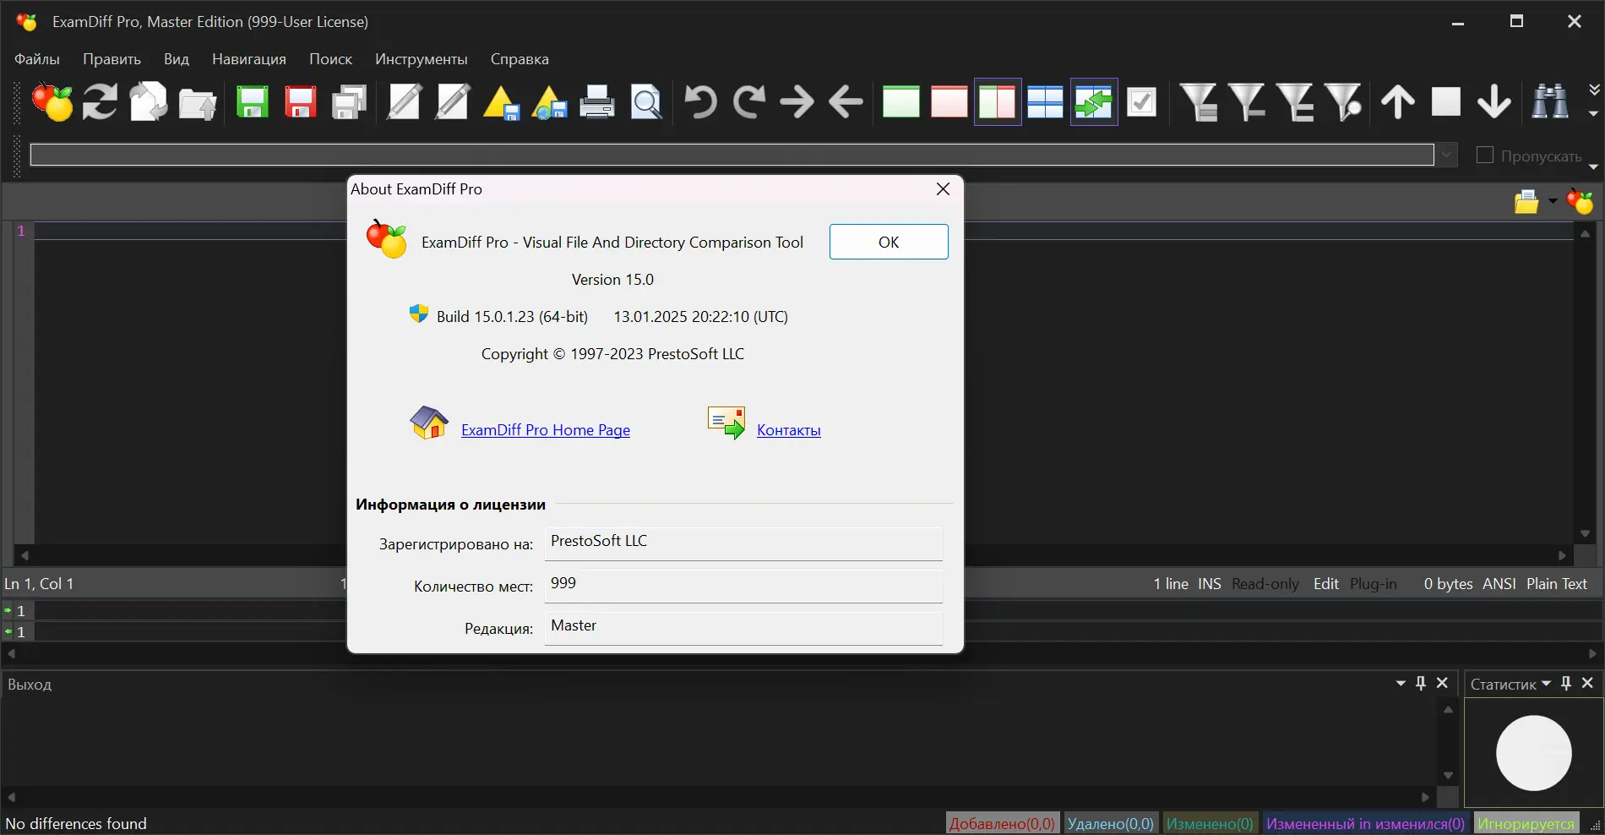
Task: Open the Файлы menu
Action: 37,59
